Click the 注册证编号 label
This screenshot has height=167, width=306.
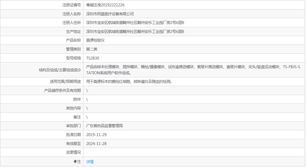71,5
